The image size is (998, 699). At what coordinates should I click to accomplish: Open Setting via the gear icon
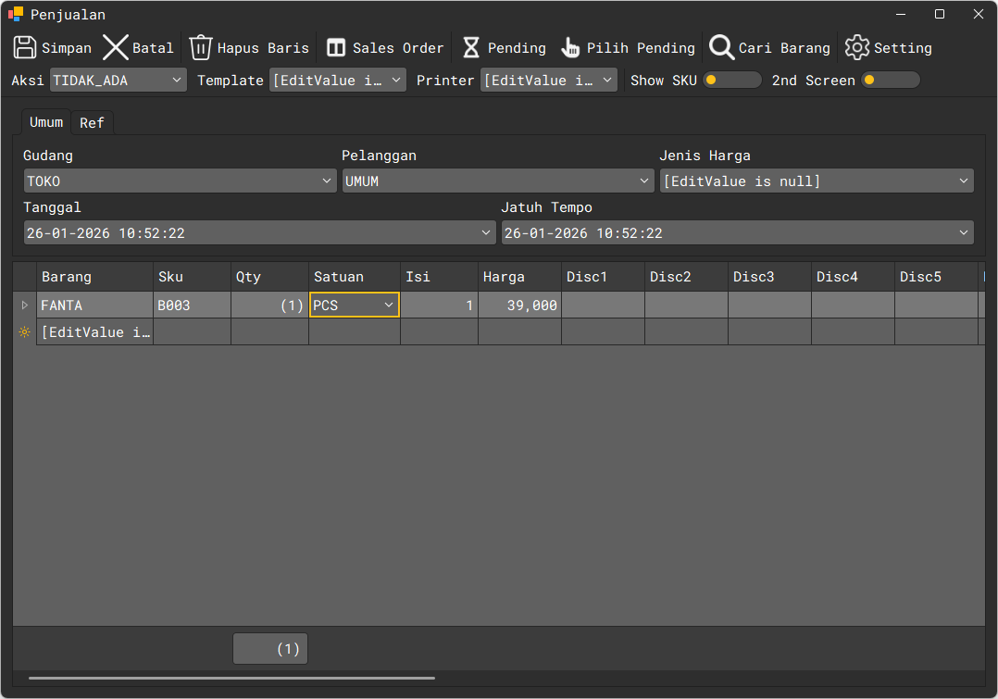(857, 48)
